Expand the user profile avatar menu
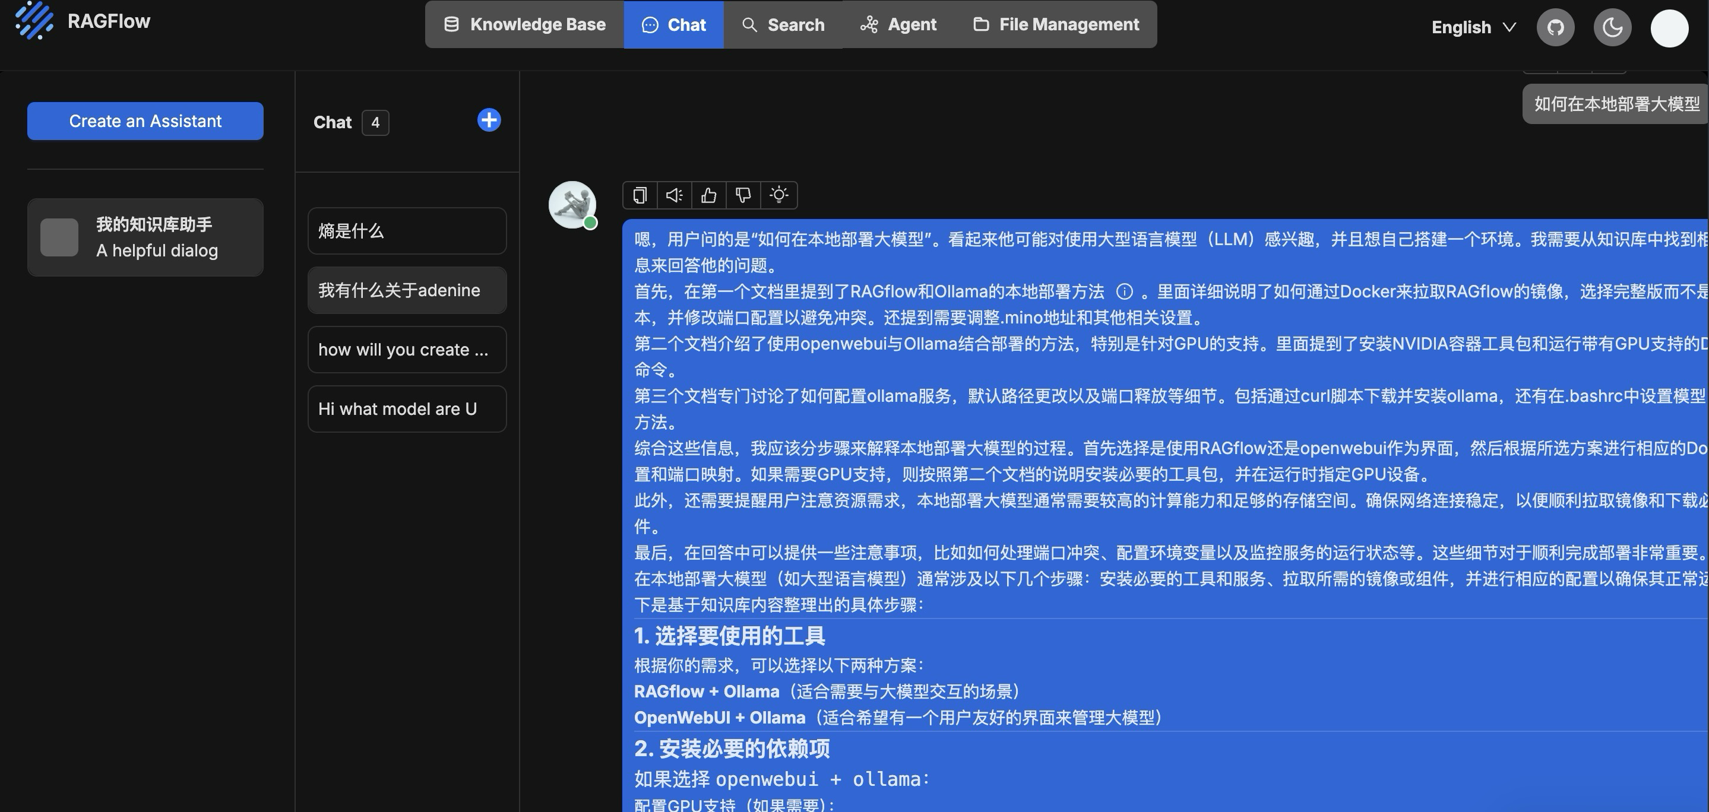1709x812 pixels. click(x=1669, y=28)
